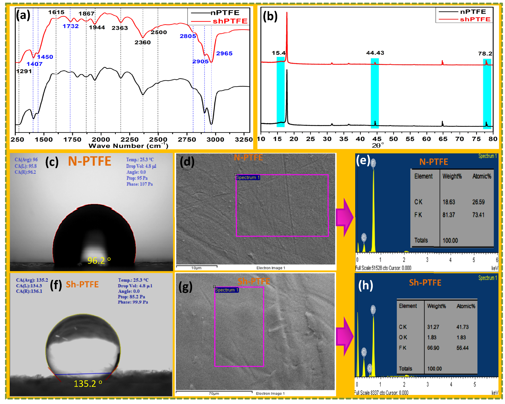The image size is (505, 404).
Task: Click the Weight% header in N-PTFE table
Action: point(452,176)
